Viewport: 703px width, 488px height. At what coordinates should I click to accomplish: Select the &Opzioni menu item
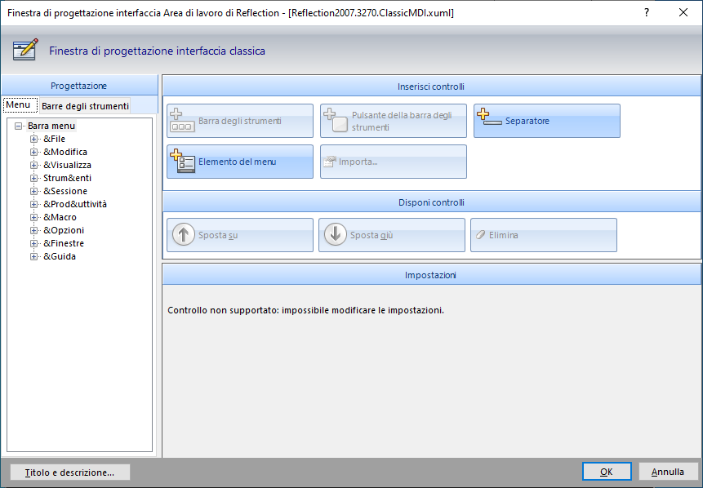[x=64, y=230]
